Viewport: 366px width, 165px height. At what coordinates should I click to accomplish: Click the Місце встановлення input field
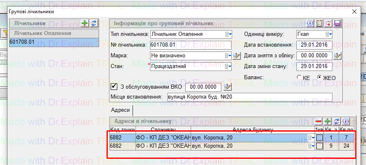coord(249,97)
